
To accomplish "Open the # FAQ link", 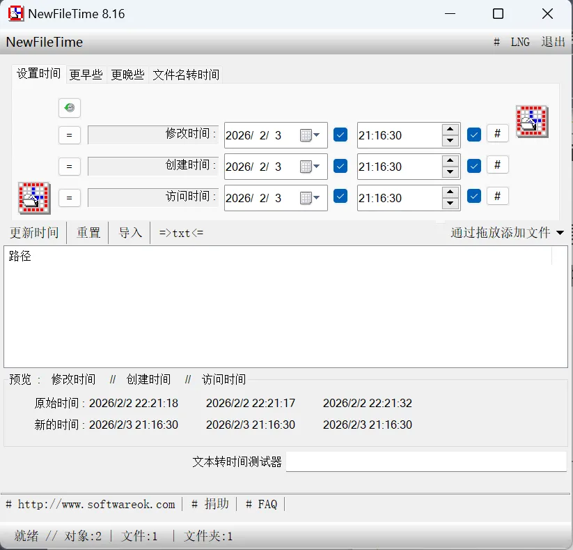I will (x=262, y=504).
